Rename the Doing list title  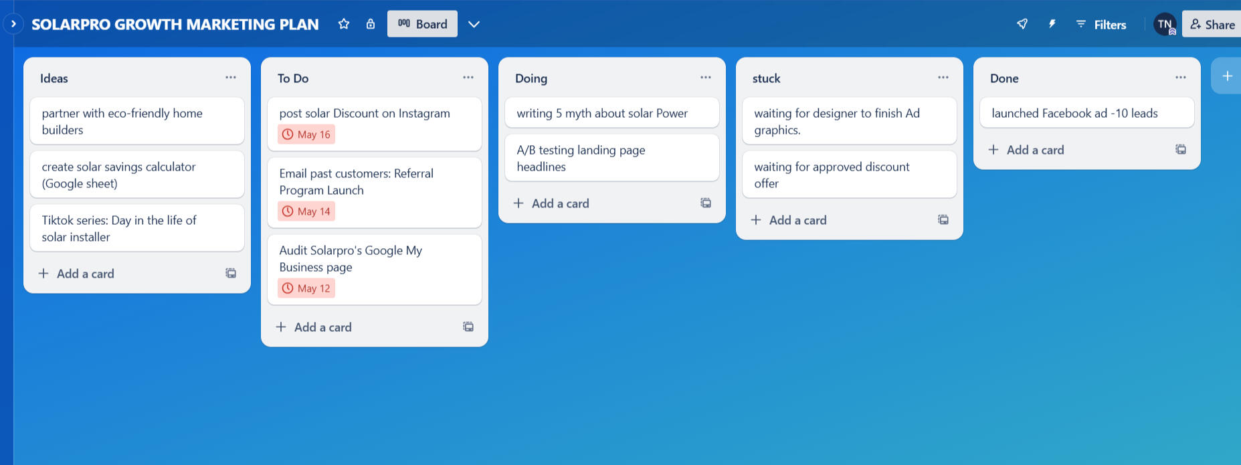pyautogui.click(x=531, y=78)
